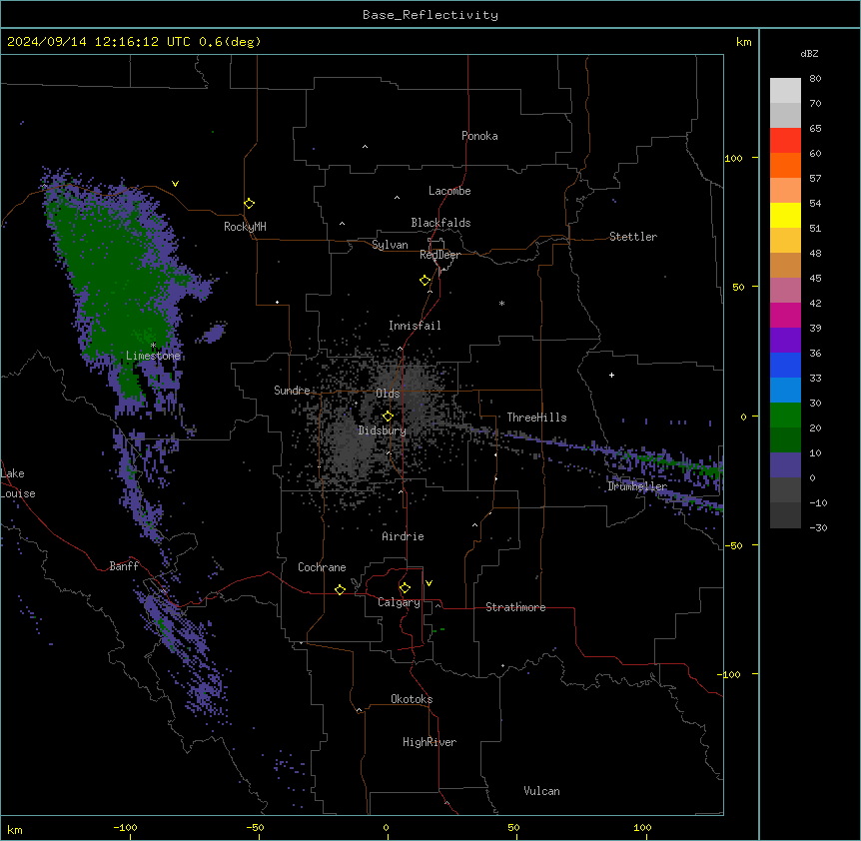Click the yellow V marker northwest of RockyMH
The image size is (861, 841).
coord(175,184)
